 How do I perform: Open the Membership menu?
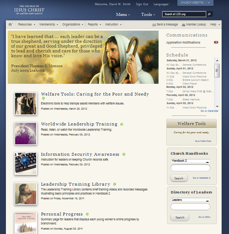coord(49,24)
